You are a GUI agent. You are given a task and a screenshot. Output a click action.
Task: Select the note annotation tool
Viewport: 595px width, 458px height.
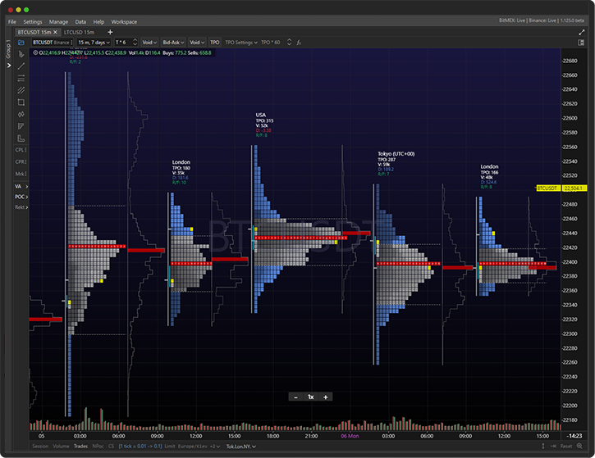[21, 126]
